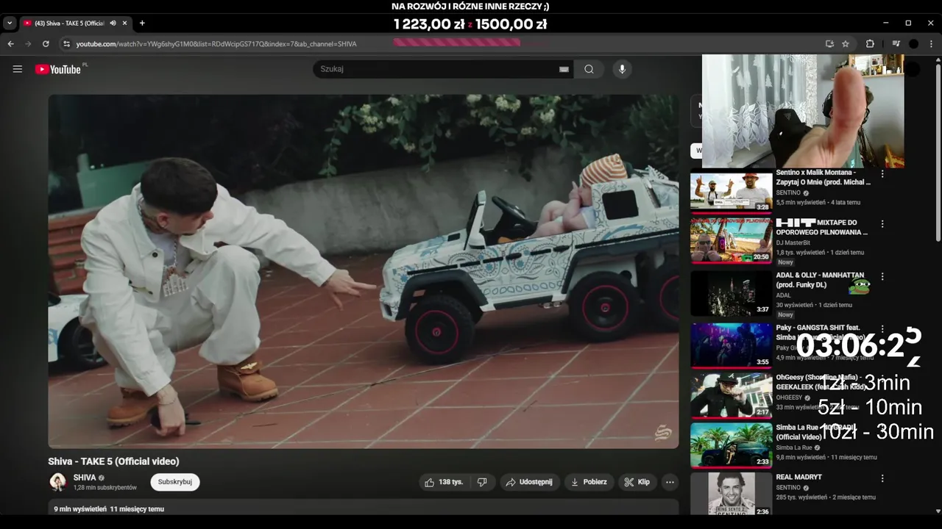Open options menu for ADAL & OLLY video
942x529 pixels.
pos(882,277)
